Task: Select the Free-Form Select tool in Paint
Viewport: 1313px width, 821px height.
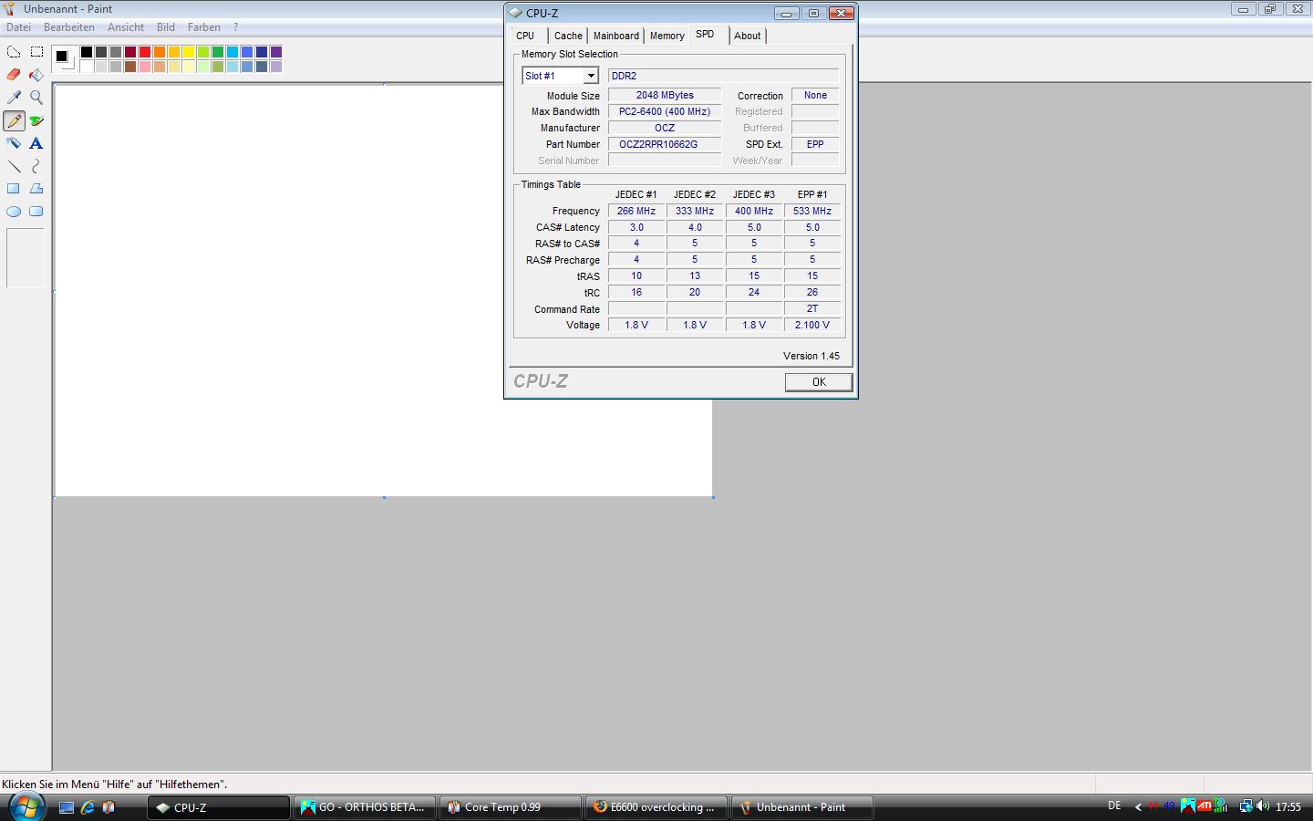Action: [x=14, y=52]
